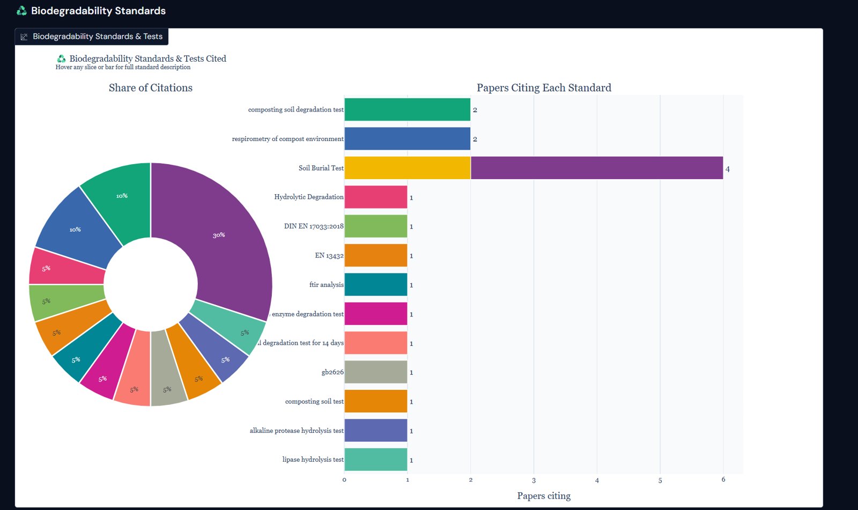Click the 'Papers Citing Each Standard' title

coord(544,88)
